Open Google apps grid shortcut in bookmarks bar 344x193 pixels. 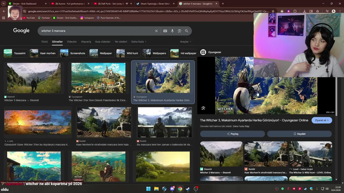click(x=3, y=18)
